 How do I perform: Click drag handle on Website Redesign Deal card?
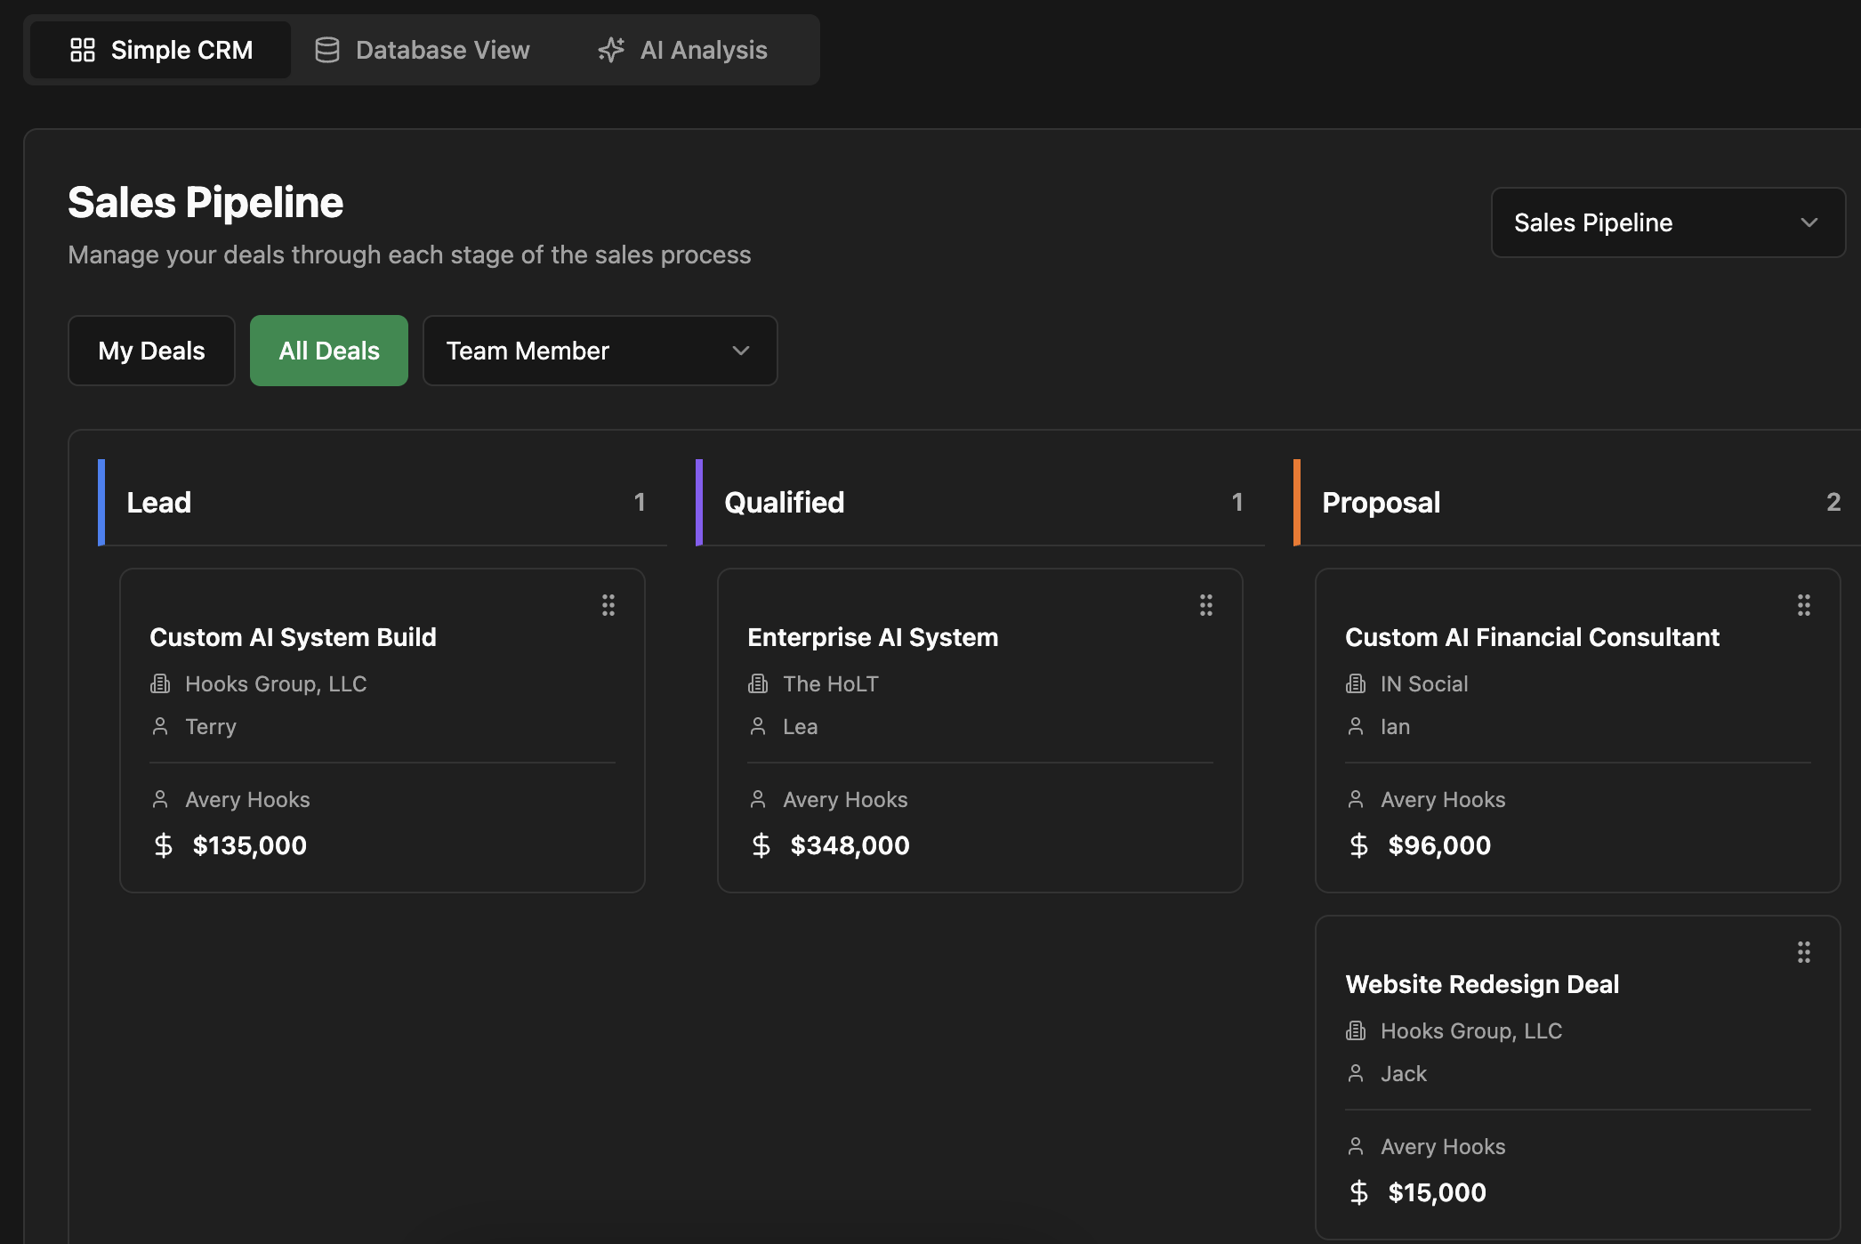pyautogui.click(x=1804, y=952)
